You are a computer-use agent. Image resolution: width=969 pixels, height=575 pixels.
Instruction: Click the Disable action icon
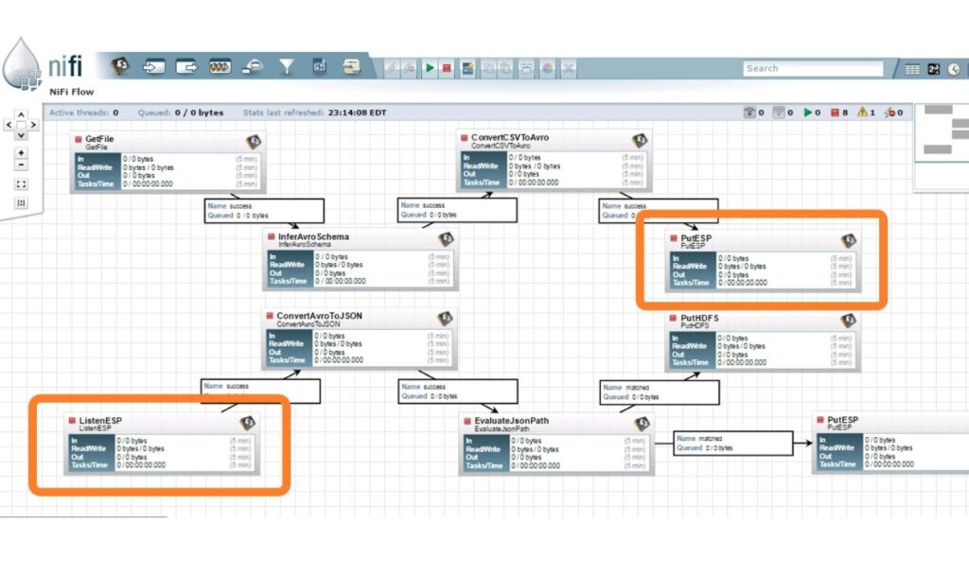point(409,68)
